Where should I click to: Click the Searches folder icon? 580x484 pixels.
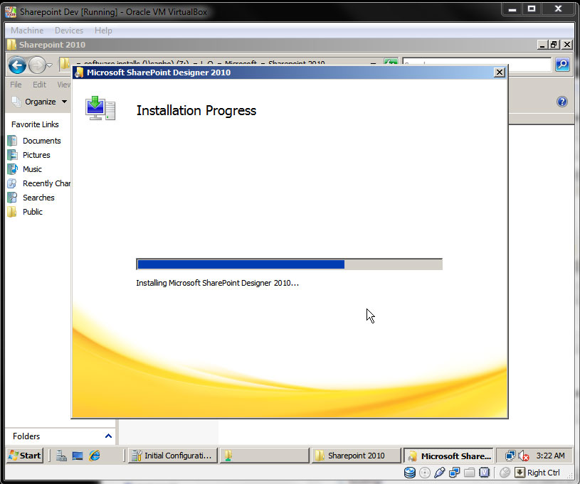click(x=12, y=198)
